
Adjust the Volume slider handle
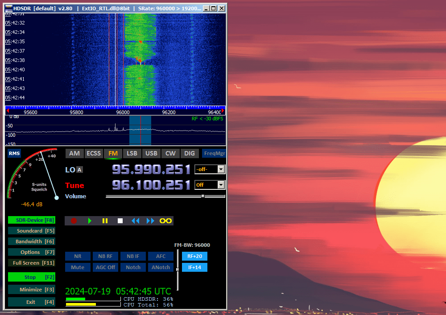click(203, 196)
